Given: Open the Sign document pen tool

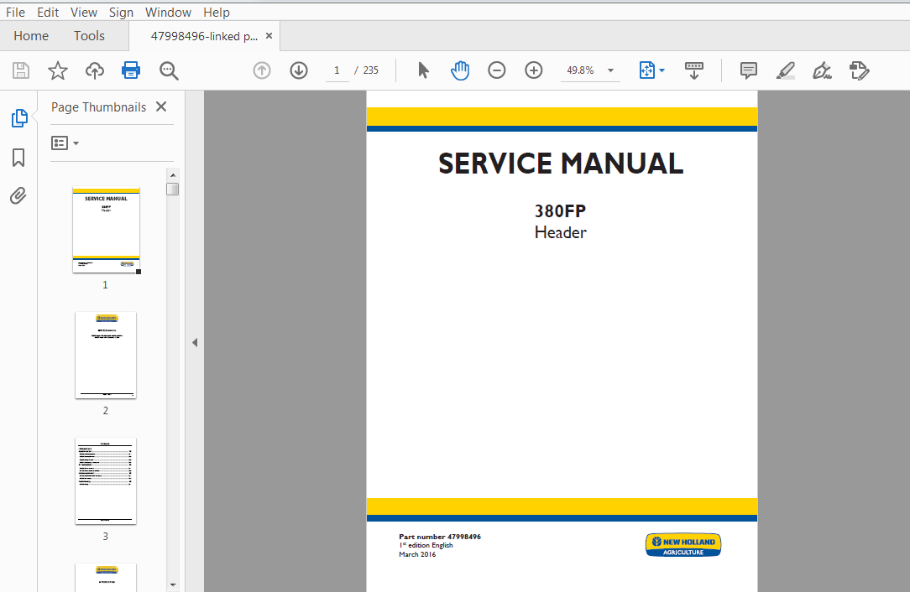Looking at the screenshot, I should pyautogui.click(x=822, y=70).
